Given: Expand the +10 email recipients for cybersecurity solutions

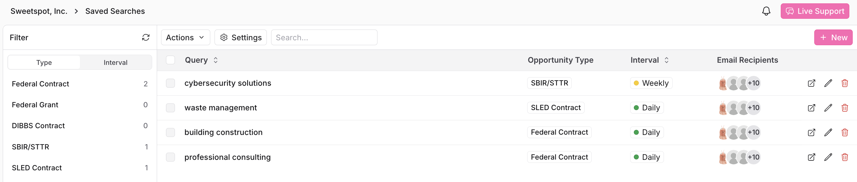Looking at the screenshot, I should (x=753, y=83).
